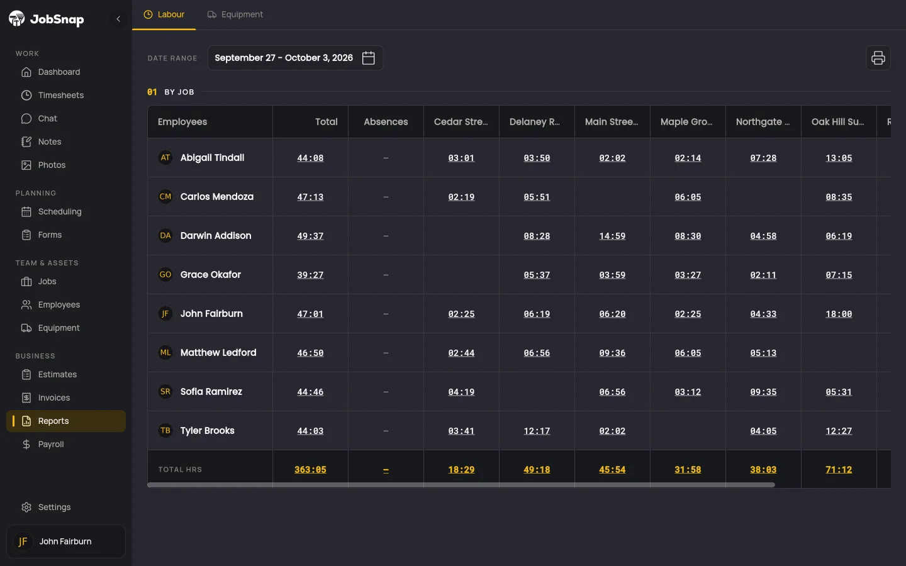Click the Employees people icon

click(26, 304)
